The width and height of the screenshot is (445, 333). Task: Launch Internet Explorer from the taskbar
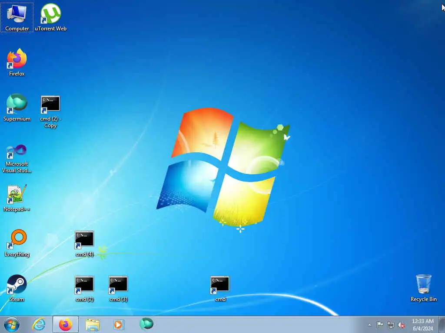click(39, 324)
